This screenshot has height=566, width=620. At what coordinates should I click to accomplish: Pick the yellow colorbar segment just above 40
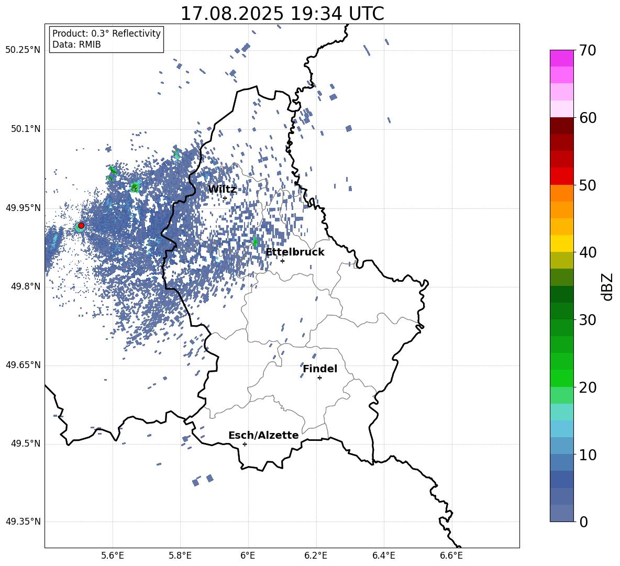[x=562, y=243]
